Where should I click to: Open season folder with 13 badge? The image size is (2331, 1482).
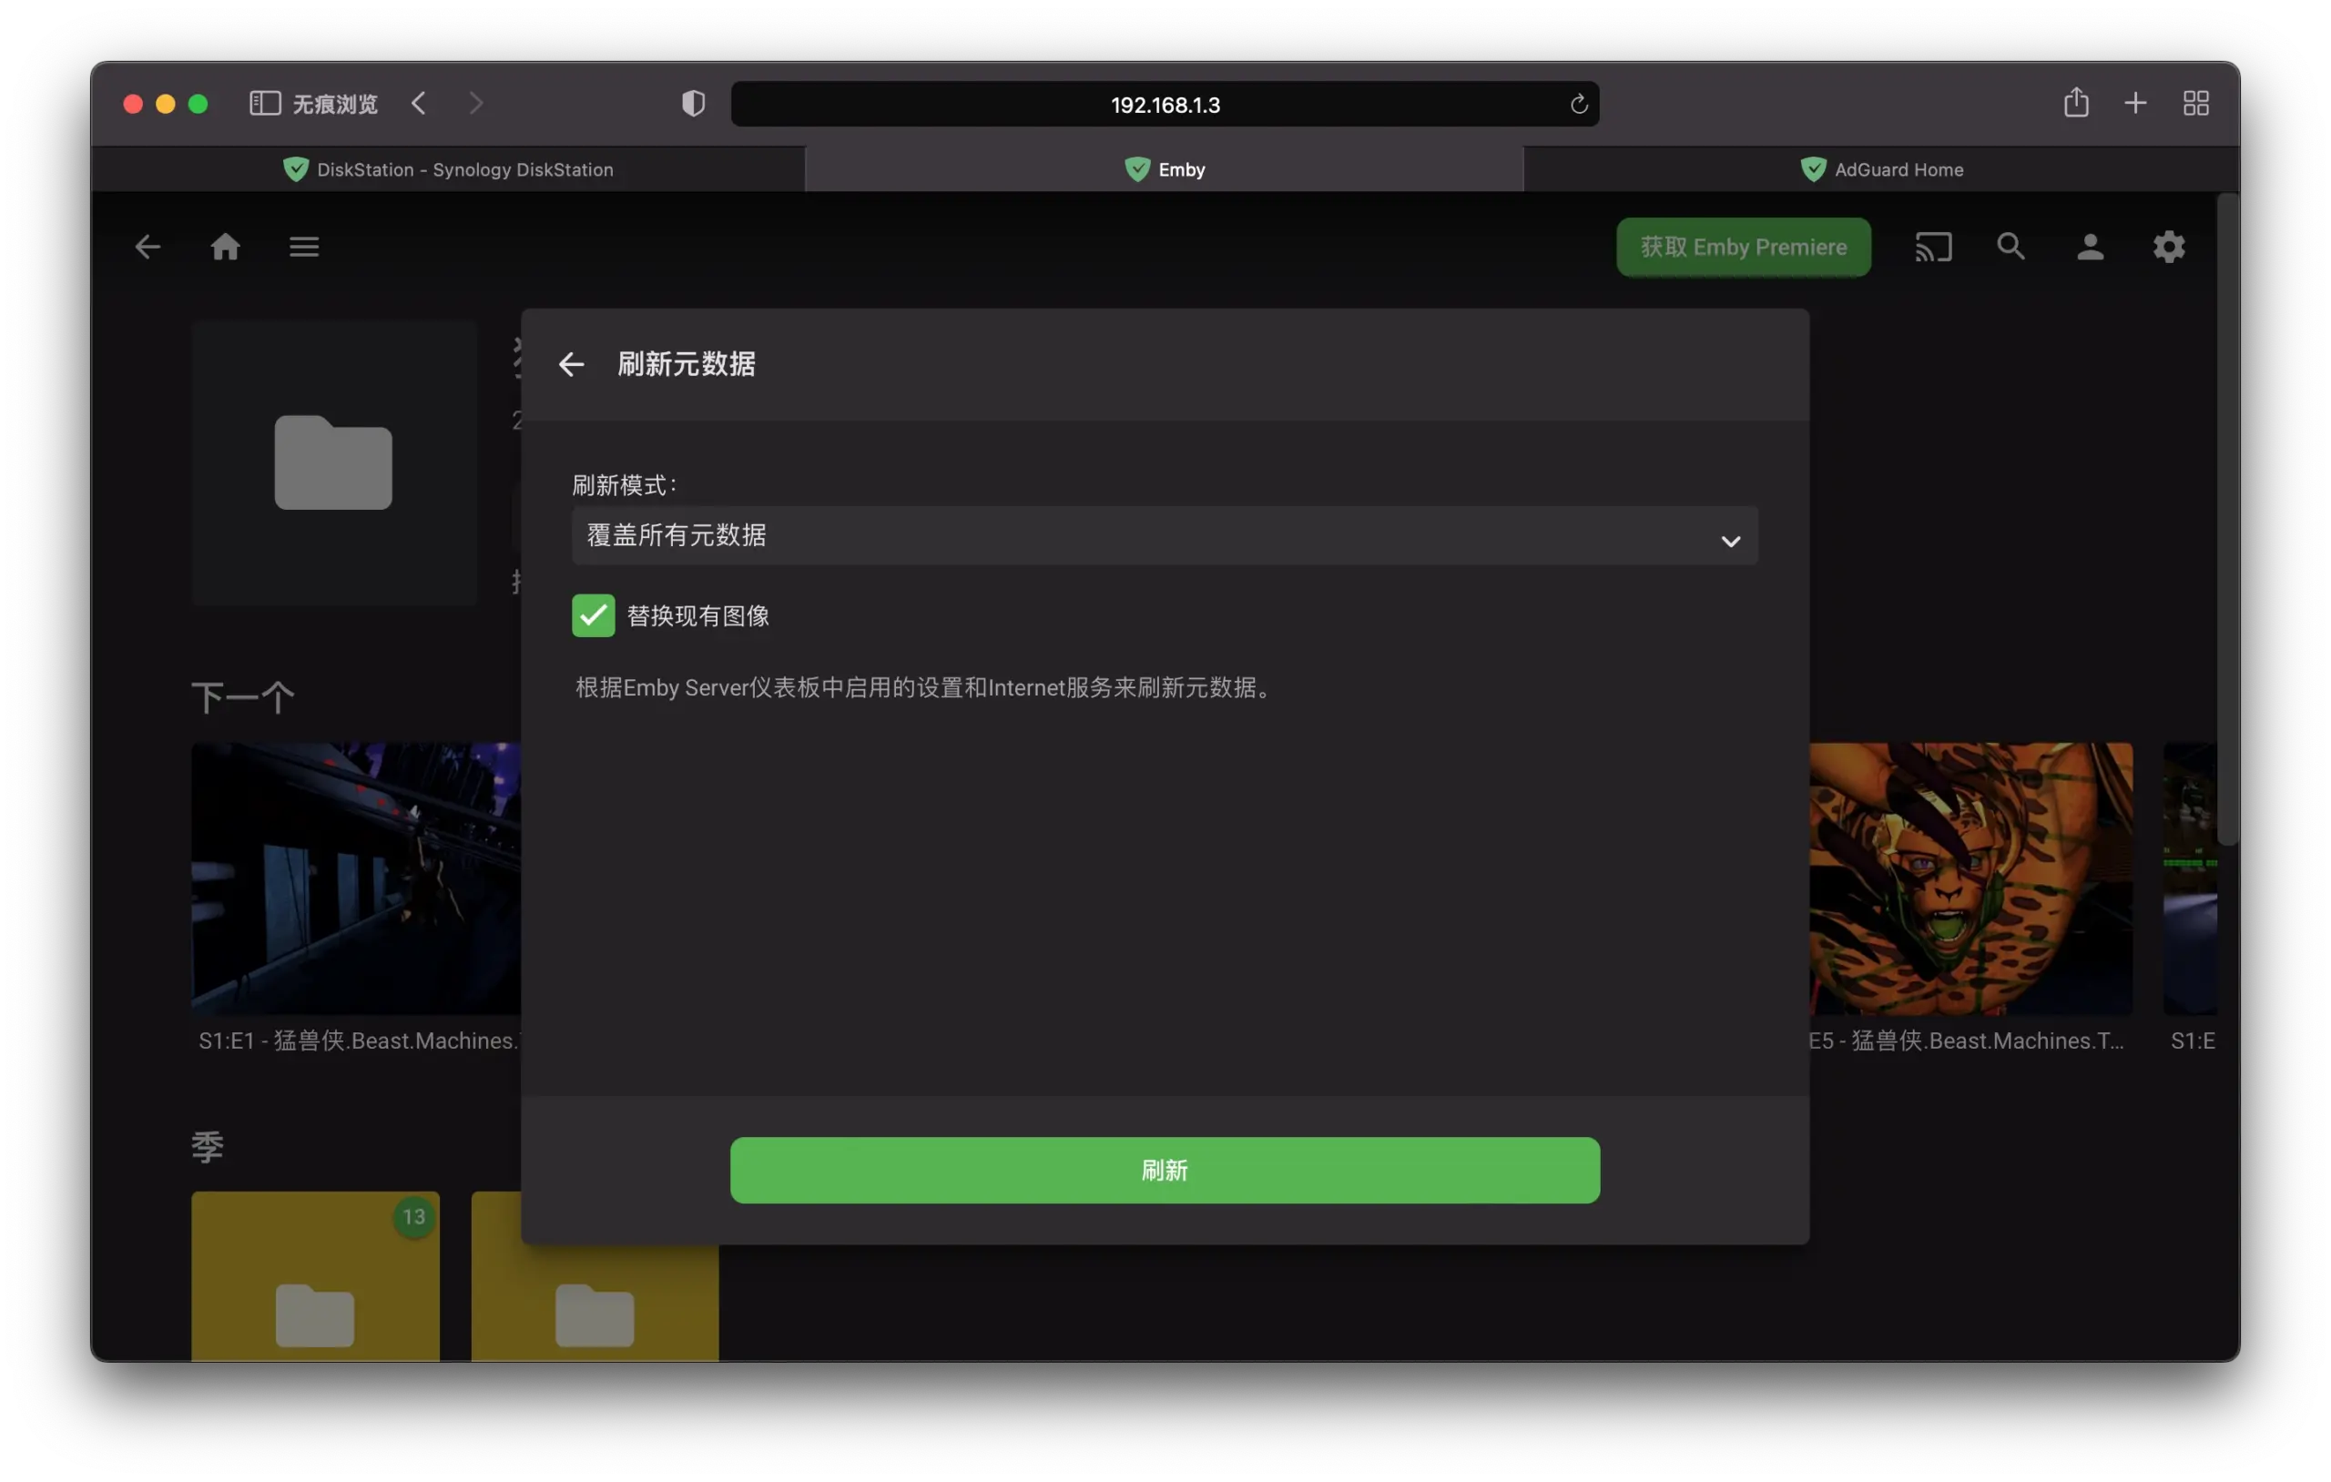tap(316, 1276)
